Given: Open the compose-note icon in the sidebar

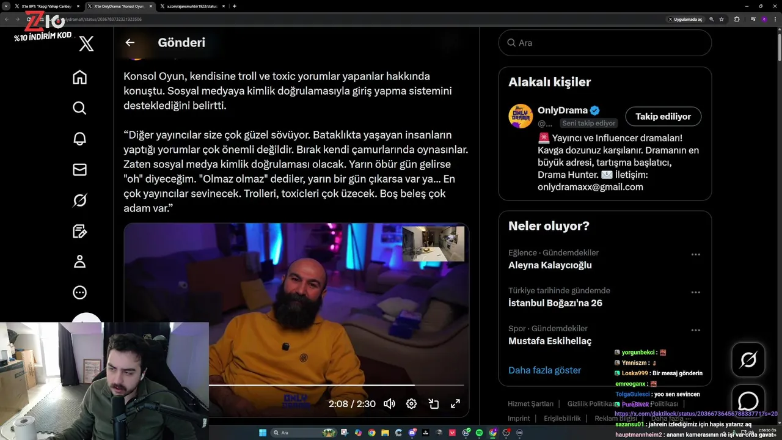Looking at the screenshot, I should (79, 231).
